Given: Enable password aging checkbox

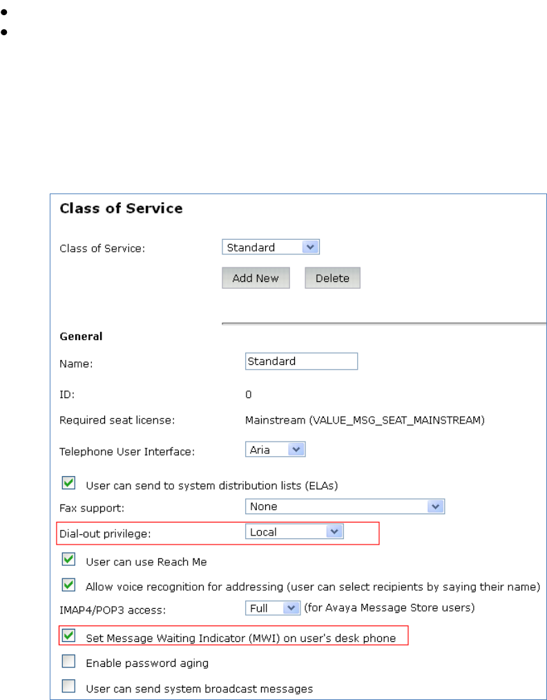Looking at the screenshot, I should point(68,661).
